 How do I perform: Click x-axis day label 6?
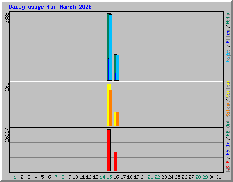point(49,177)
